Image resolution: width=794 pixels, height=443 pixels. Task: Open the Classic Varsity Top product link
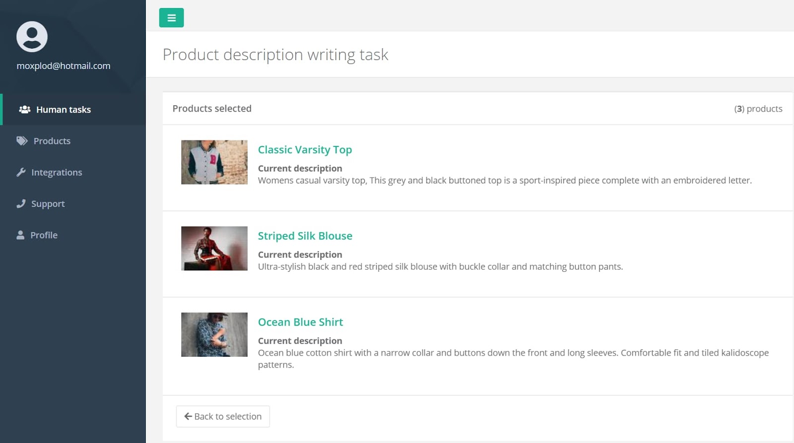305,150
